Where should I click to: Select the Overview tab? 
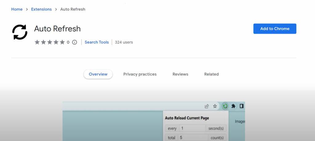(98, 74)
